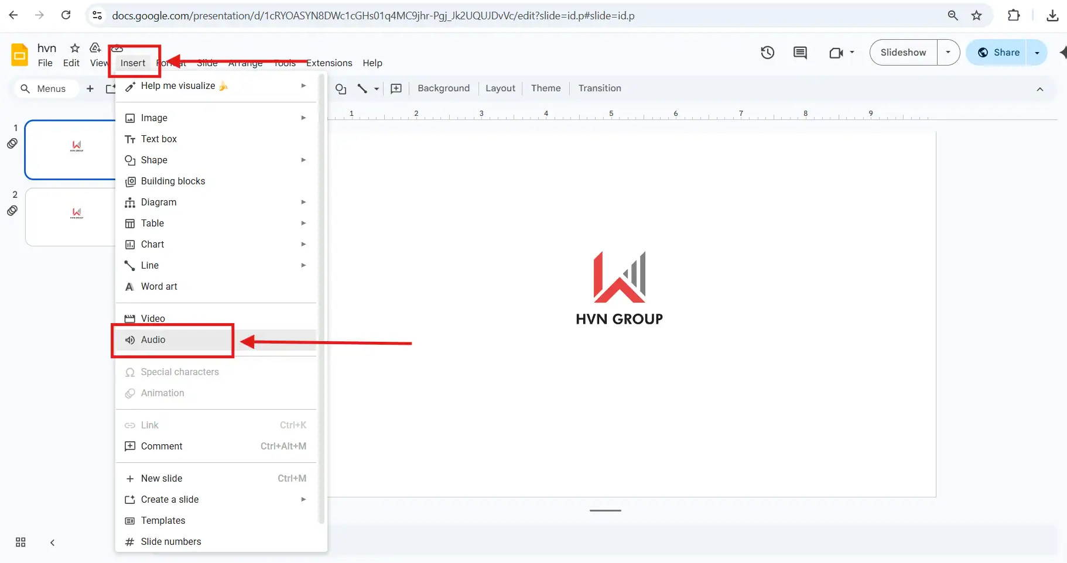The image size is (1067, 563).
Task: Open the comments history icon
Action: [x=800, y=53]
